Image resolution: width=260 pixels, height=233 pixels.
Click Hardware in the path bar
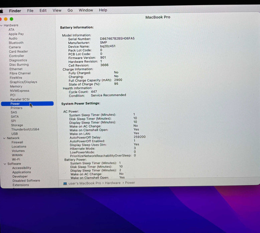113,183
